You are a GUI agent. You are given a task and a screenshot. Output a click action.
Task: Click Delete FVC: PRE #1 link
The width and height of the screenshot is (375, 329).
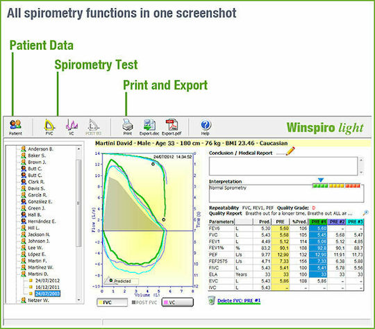pos(239,301)
